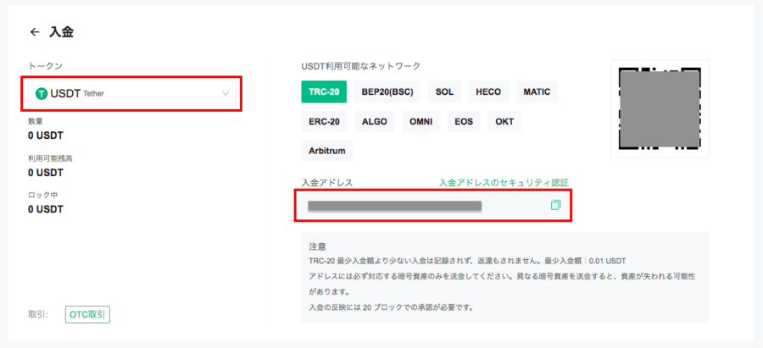Click the 入金アドレス label
The width and height of the screenshot is (763, 348).
[327, 182]
